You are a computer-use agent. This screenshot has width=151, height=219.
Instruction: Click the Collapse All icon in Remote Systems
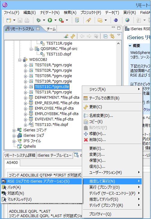click(x=105, y=36)
